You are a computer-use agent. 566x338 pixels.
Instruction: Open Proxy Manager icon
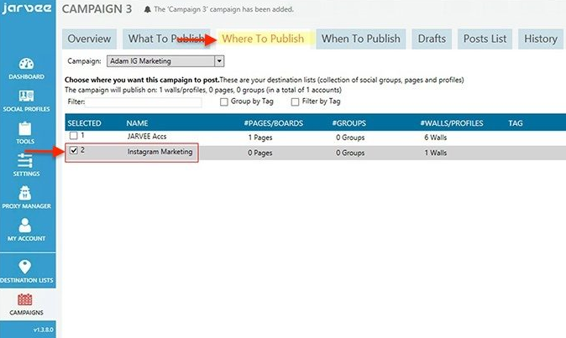pos(25,193)
